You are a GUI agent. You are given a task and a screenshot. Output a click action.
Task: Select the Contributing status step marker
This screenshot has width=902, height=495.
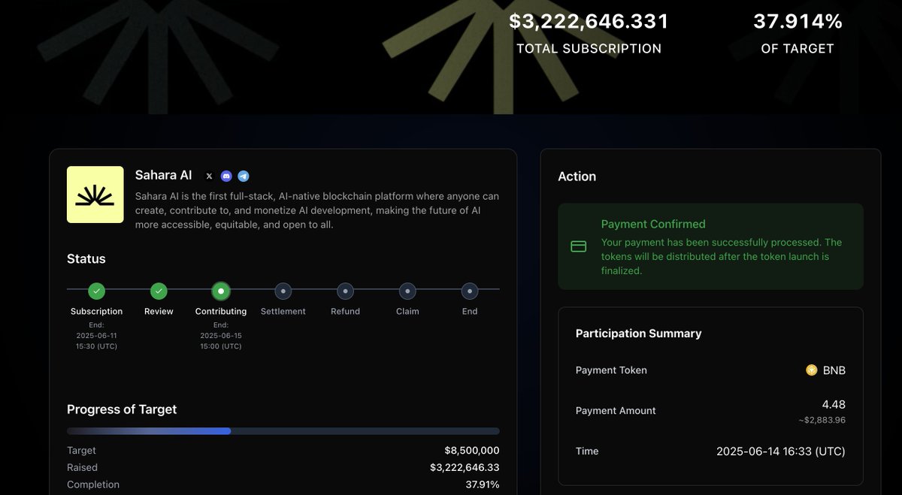(x=221, y=291)
